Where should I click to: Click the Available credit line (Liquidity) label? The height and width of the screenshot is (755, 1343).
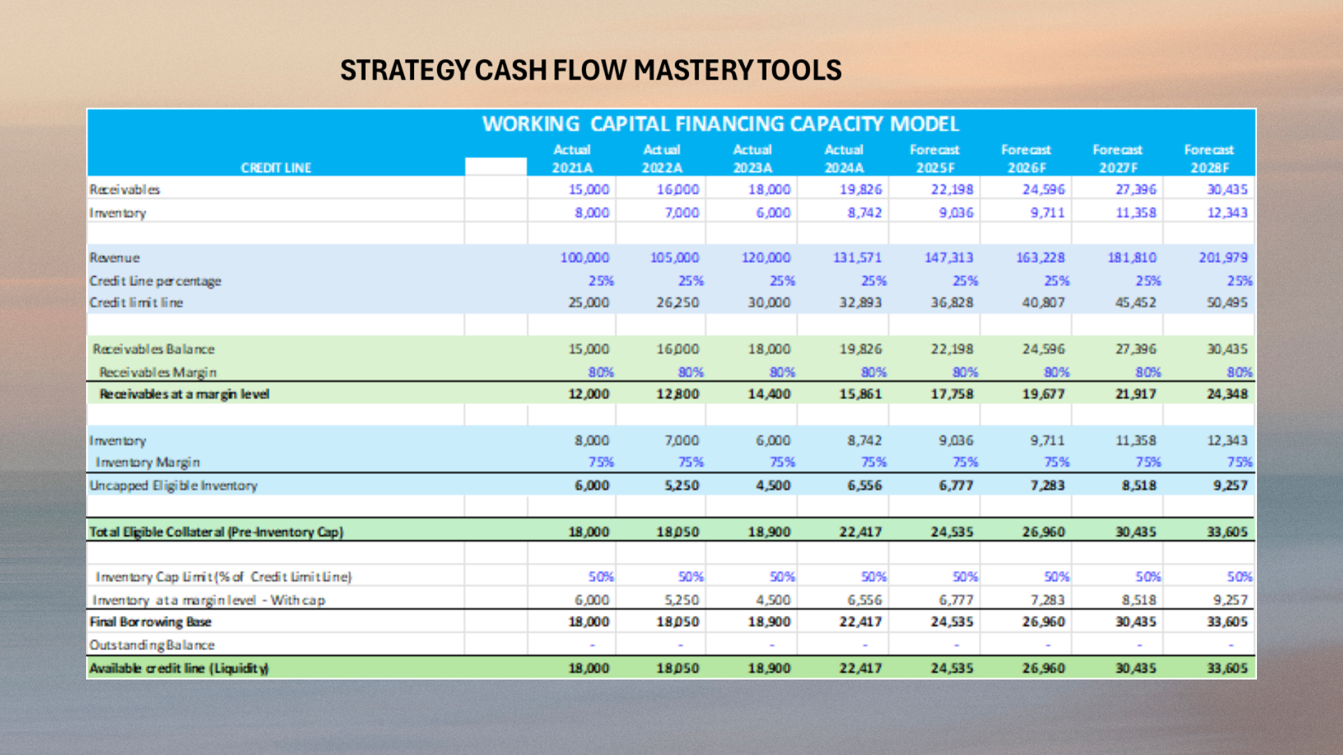pos(178,668)
